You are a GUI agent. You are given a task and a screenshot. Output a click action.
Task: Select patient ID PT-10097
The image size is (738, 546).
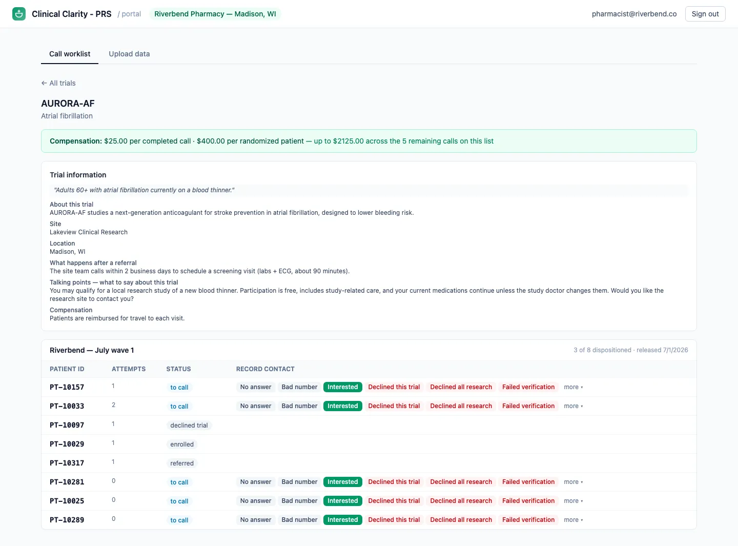click(67, 425)
